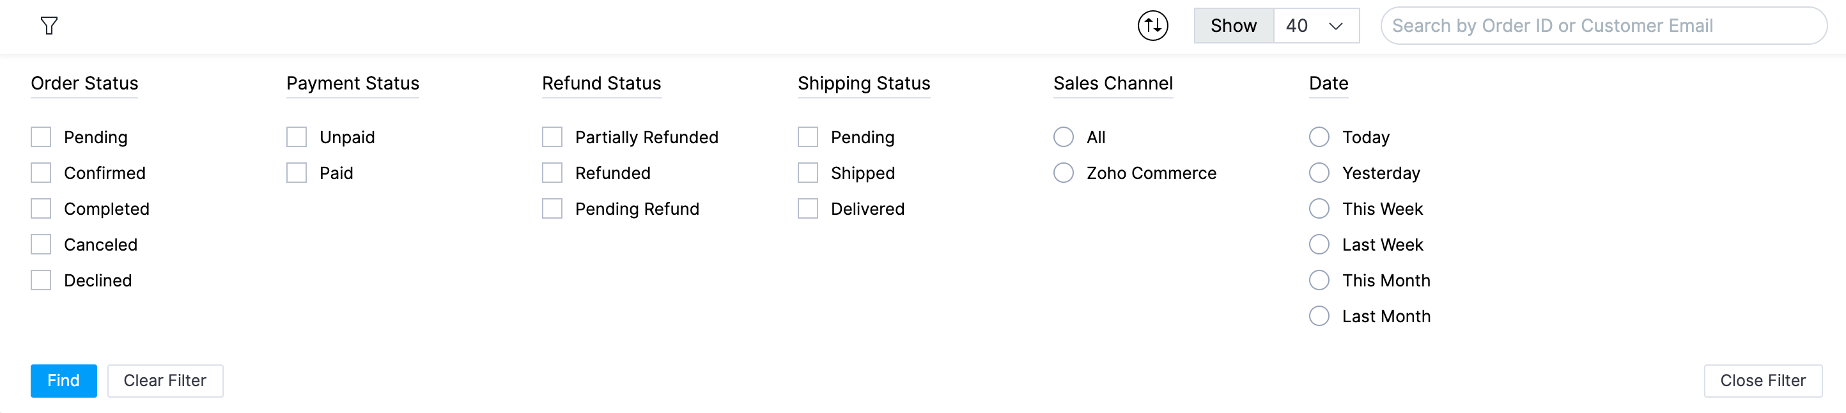1846x413 pixels.
Task: Check the Pending order status box
Action: 41,137
